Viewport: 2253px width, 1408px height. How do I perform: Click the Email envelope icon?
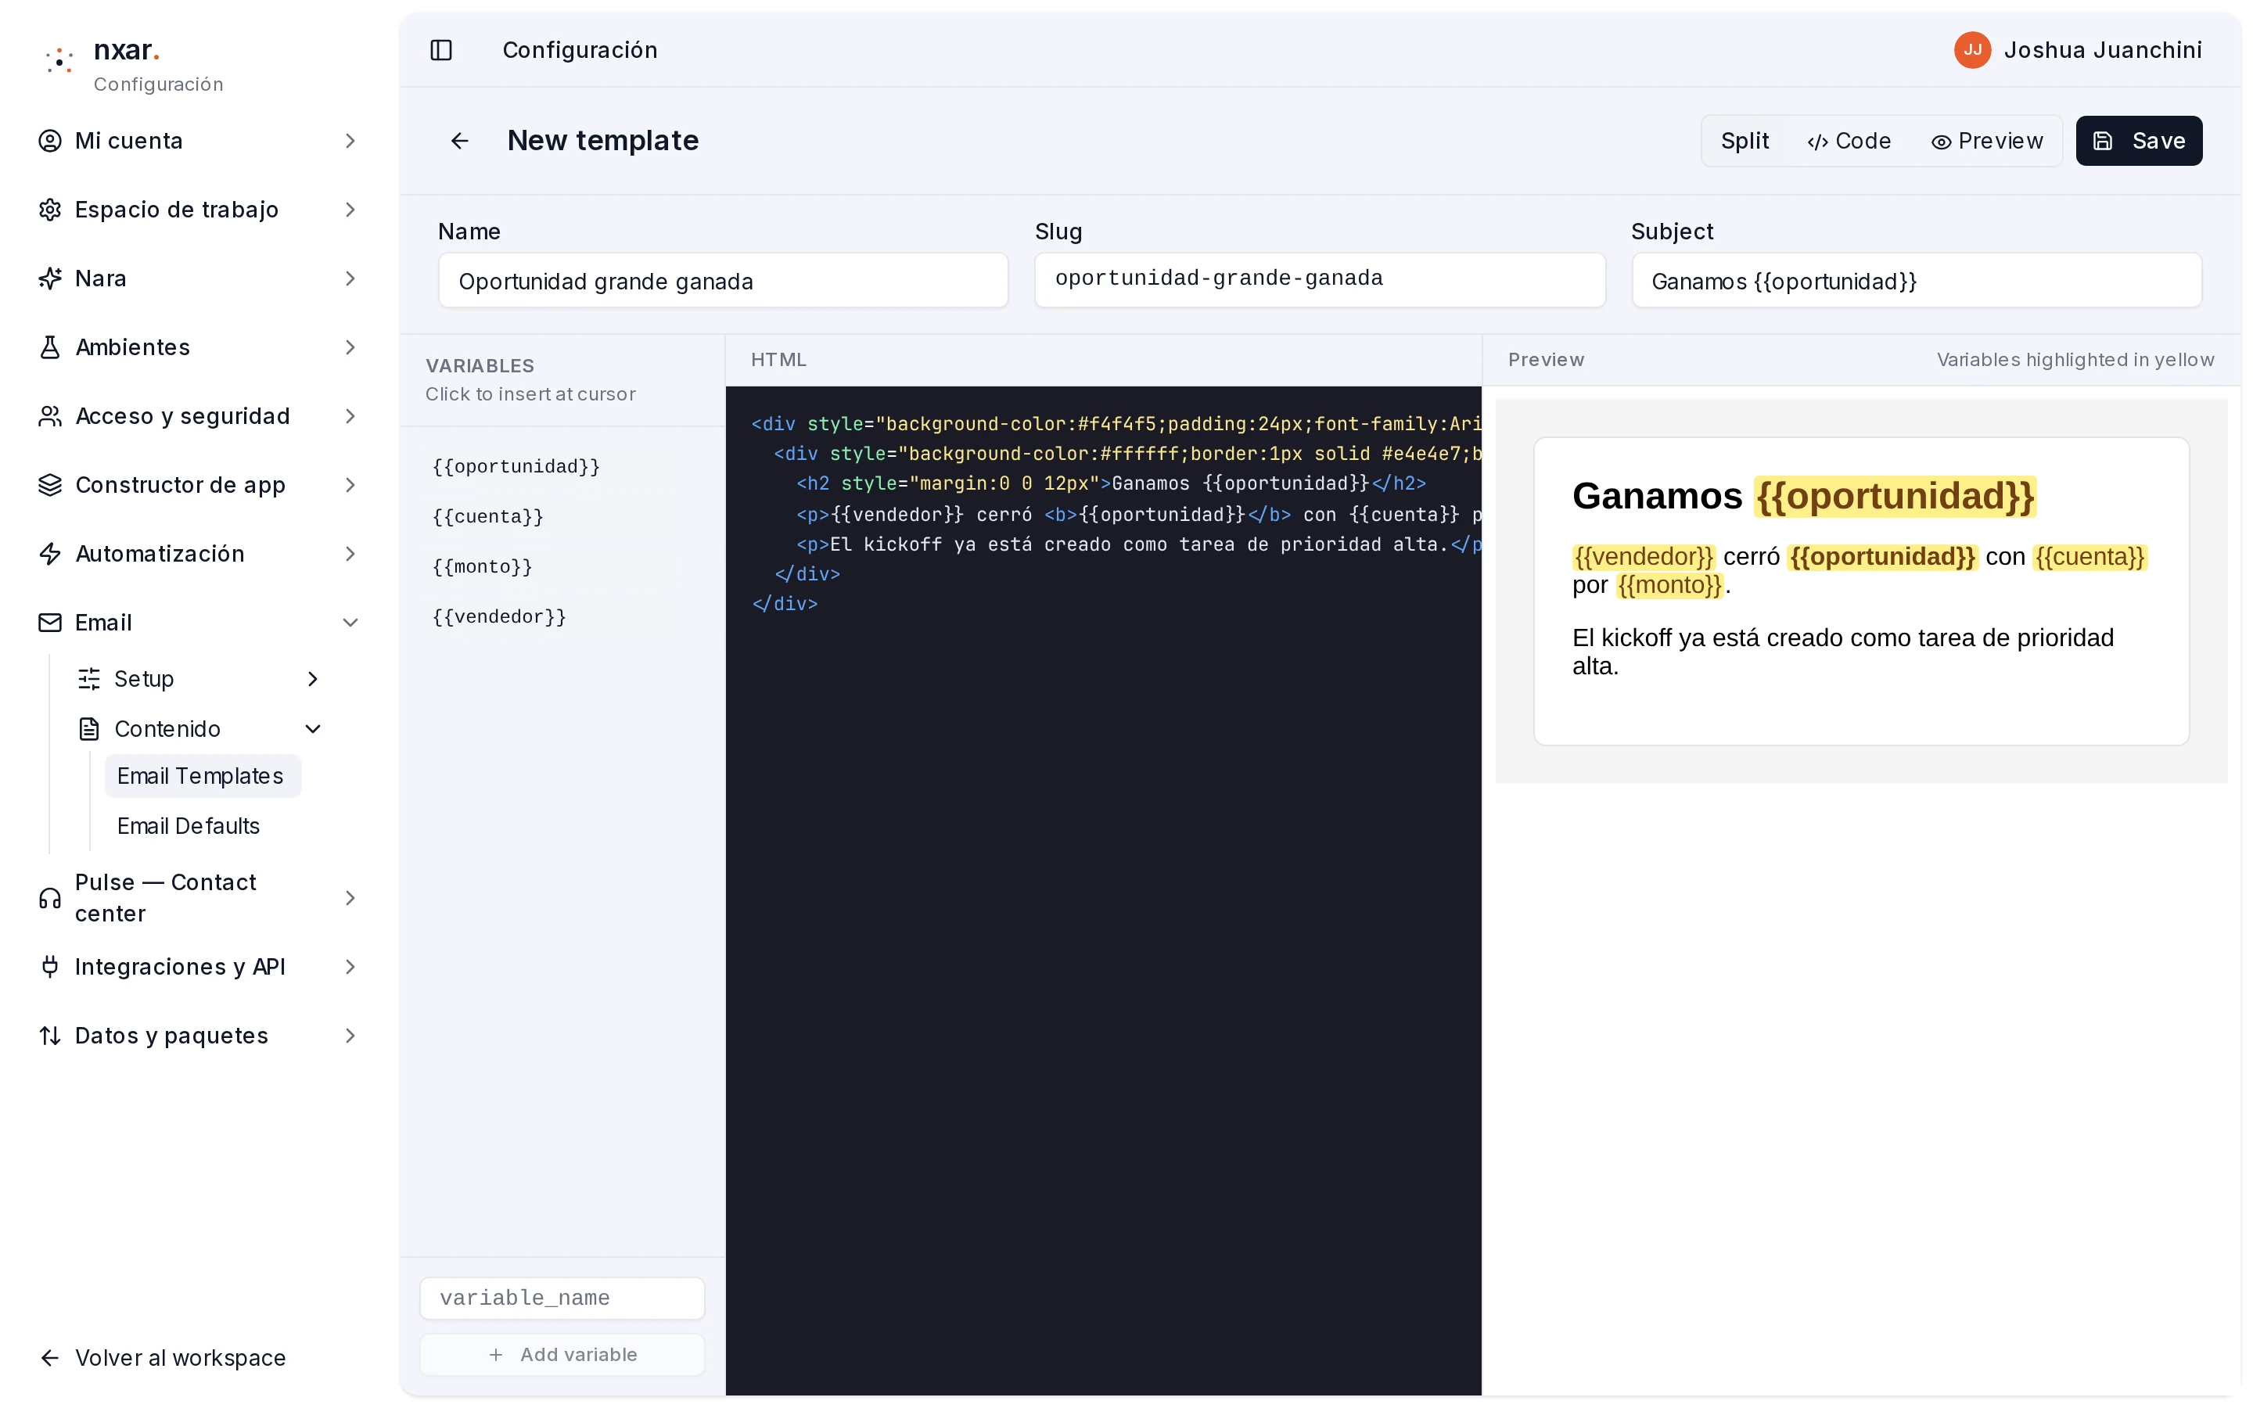pyautogui.click(x=49, y=623)
